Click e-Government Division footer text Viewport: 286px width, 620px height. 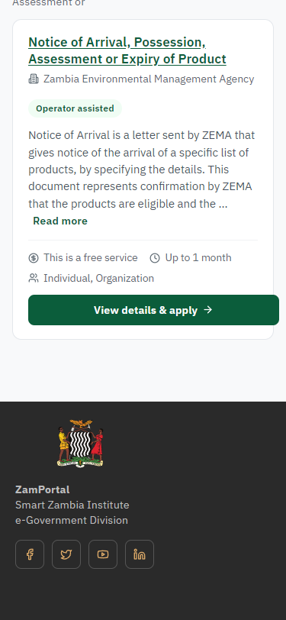click(72, 520)
